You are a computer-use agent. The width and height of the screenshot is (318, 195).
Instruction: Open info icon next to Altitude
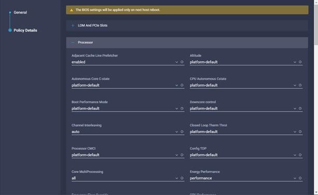click(x=300, y=62)
